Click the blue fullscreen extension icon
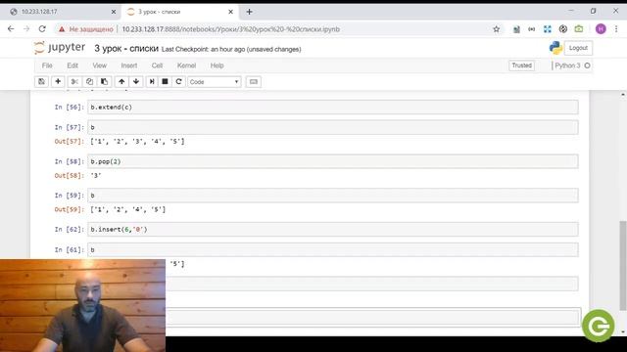The height and width of the screenshot is (352, 627). click(548, 29)
